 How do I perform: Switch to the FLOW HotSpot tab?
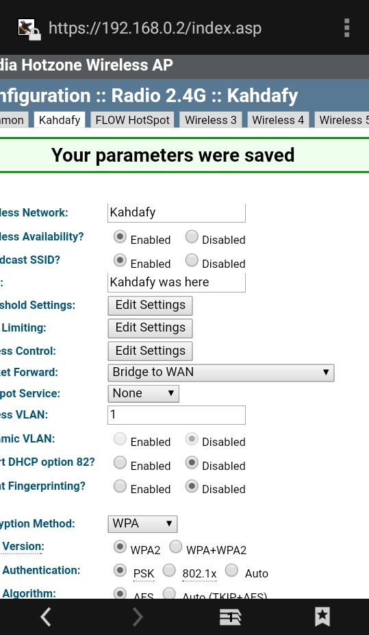point(132,120)
